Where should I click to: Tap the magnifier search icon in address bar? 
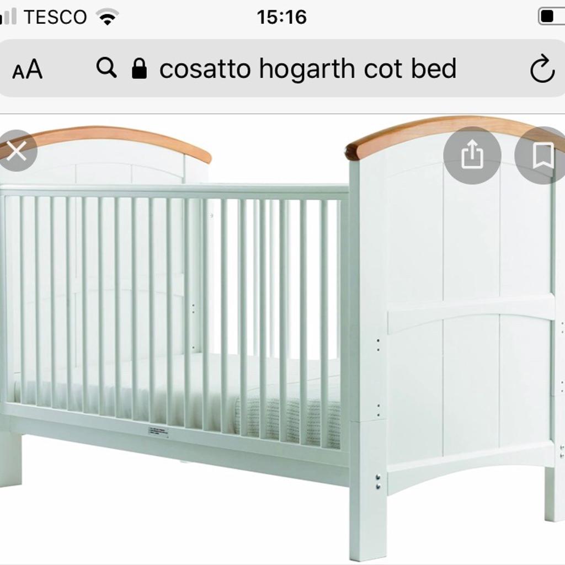106,68
